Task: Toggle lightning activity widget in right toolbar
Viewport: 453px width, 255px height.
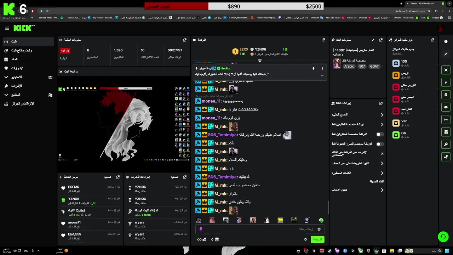Action: click(446, 83)
